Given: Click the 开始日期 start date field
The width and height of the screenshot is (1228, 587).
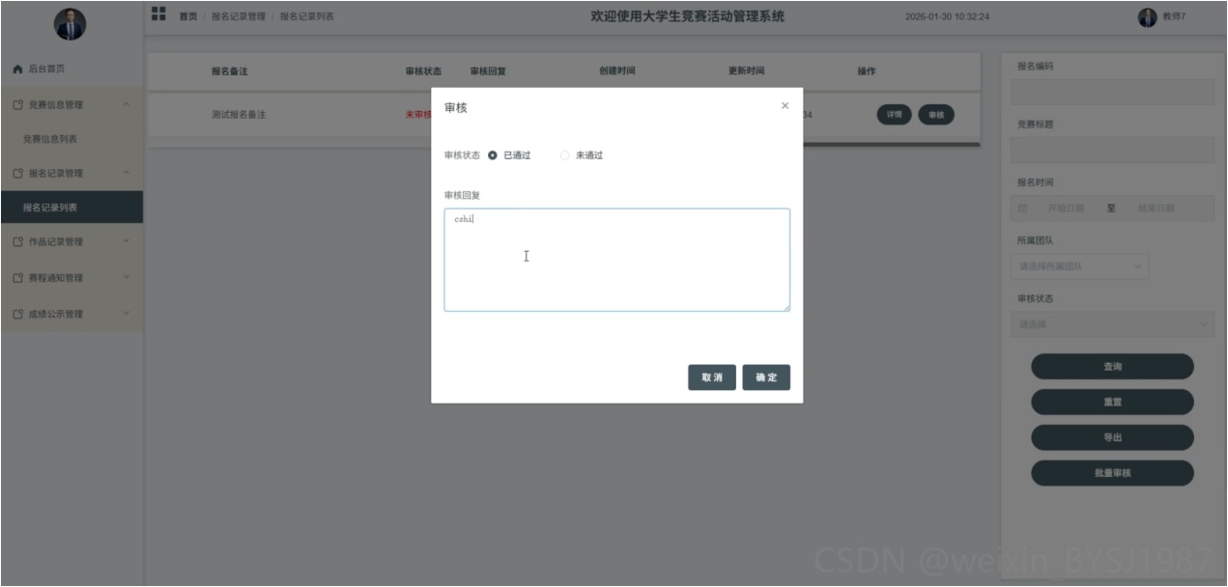Looking at the screenshot, I should [x=1066, y=209].
